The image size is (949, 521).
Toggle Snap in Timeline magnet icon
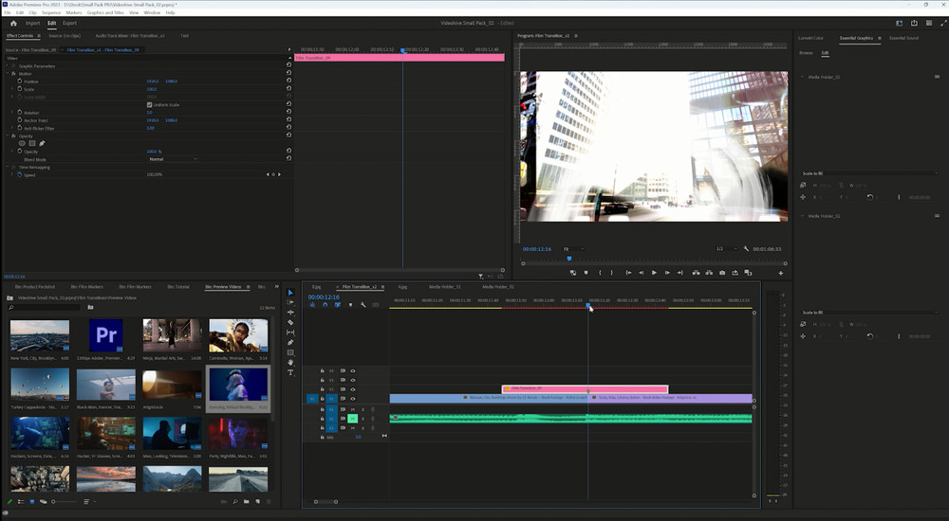[325, 305]
